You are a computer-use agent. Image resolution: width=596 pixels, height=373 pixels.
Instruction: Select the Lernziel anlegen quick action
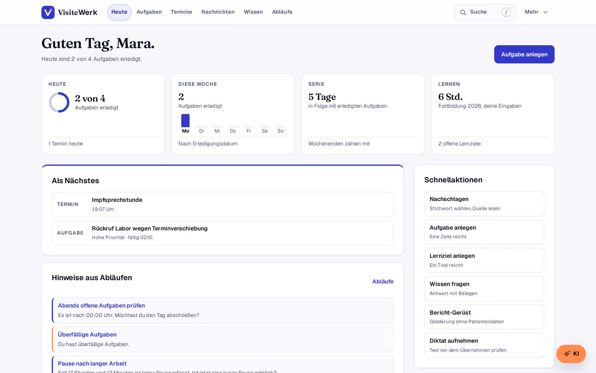[484, 260]
